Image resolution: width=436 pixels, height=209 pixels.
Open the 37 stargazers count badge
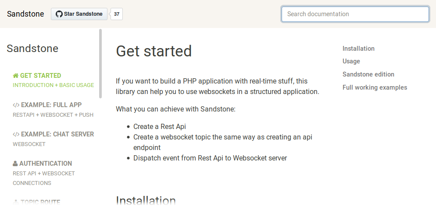click(117, 14)
